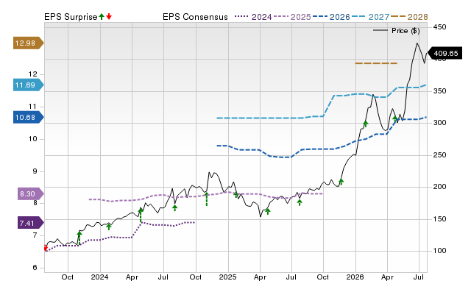Click the 2026 label on the time axis
The height and width of the screenshot is (281, 471).
pos(355,277)
